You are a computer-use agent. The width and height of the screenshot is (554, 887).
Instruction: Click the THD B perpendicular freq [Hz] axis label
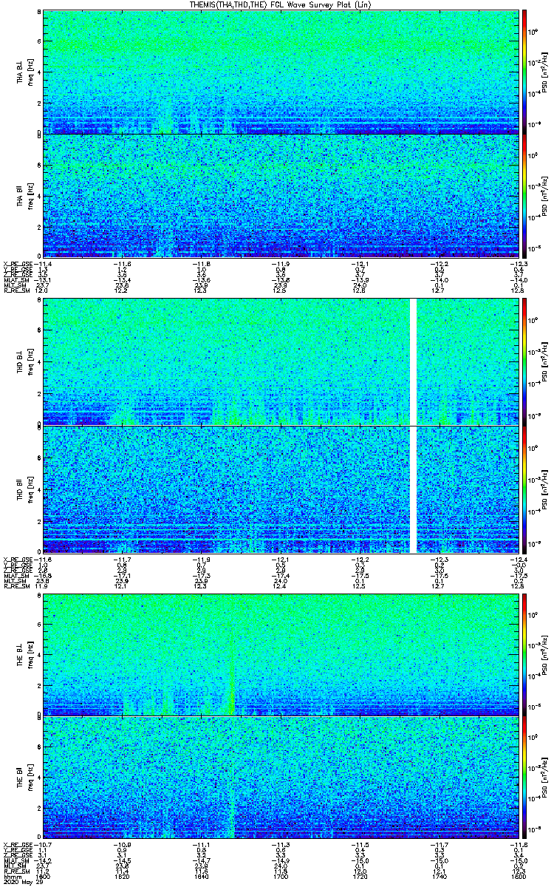[31, 361]
